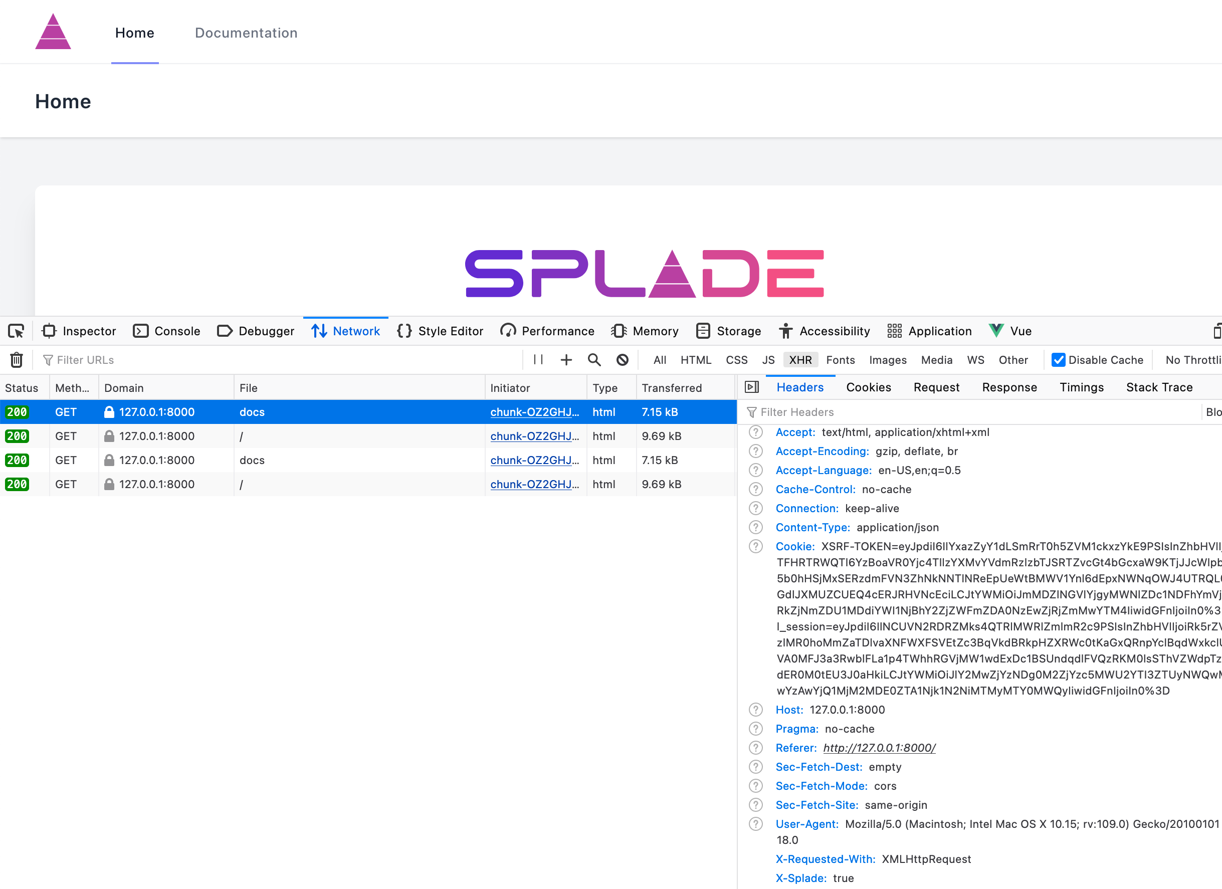1222x889 pixels.
Task: Click the element picker icon
Action: coord(16,331)
